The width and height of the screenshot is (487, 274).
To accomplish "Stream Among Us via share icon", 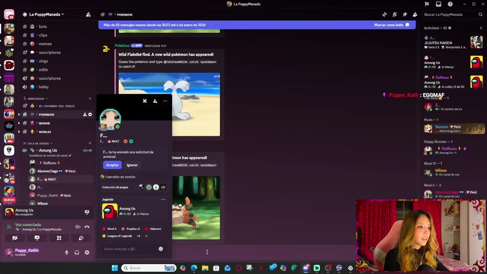I will tap(87, 212).
